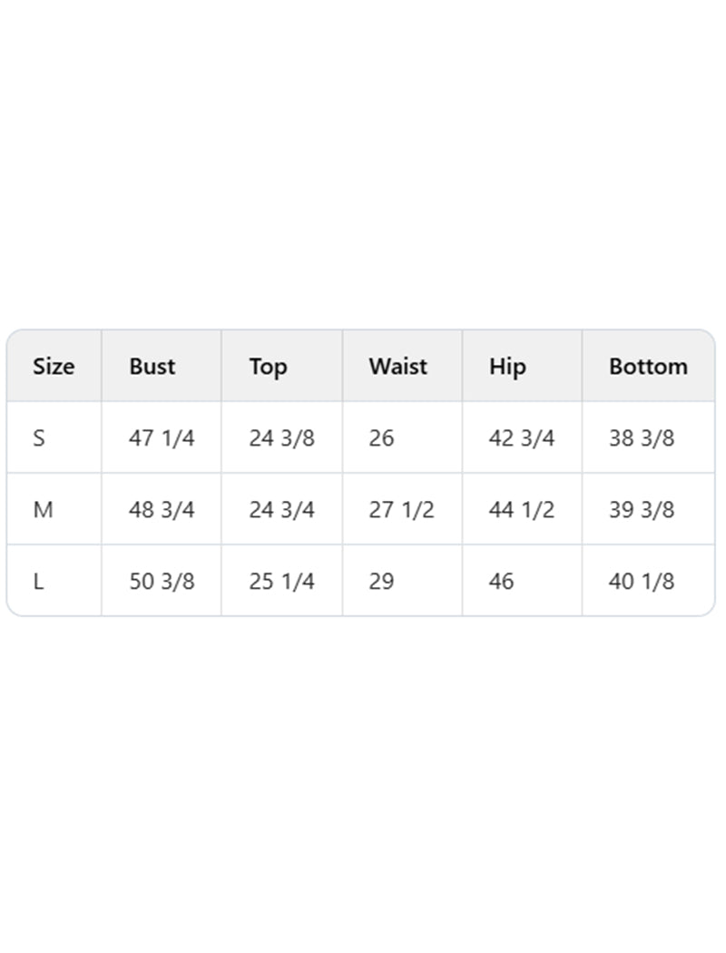Screen dimensions: 726x953
Task: Click bust value 48 3/4
Action: (x=162, y=510)
